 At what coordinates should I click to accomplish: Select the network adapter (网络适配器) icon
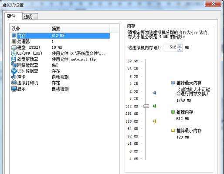tap(14, 65)
